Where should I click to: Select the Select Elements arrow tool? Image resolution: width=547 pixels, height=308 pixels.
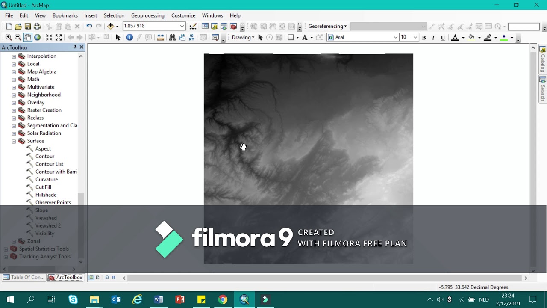pos(118,37)
